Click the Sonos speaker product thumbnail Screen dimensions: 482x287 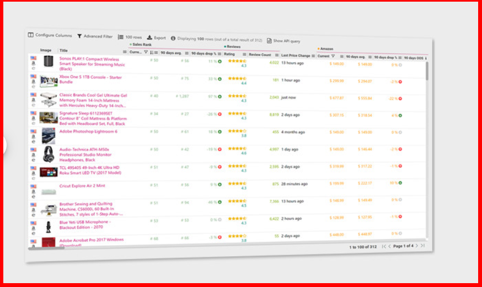49,62
